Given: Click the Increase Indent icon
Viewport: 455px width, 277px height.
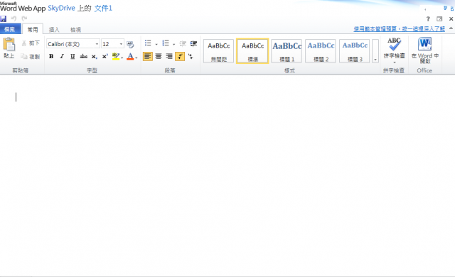Looking at the screenshot, I should pyautogui.click(x=193, y=43).
